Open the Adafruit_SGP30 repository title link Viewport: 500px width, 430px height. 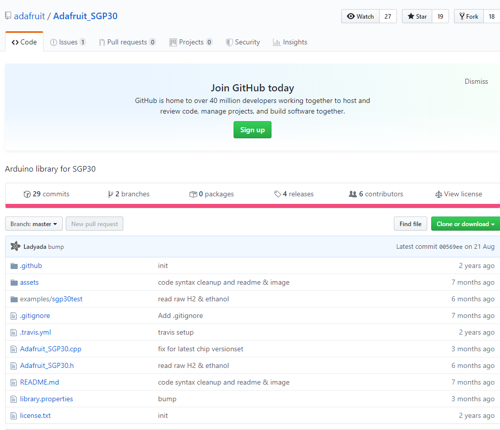pyautogui.click(x=85, y=16)
